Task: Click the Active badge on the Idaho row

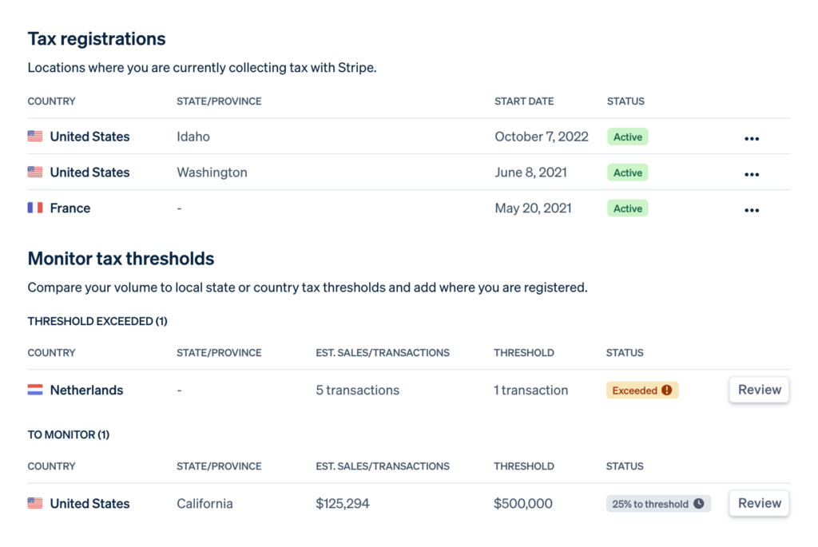Action: tap(627, 137)
